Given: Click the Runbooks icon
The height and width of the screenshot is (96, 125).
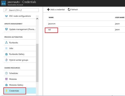Looking at the screenshot, I should tap(6, 43).
